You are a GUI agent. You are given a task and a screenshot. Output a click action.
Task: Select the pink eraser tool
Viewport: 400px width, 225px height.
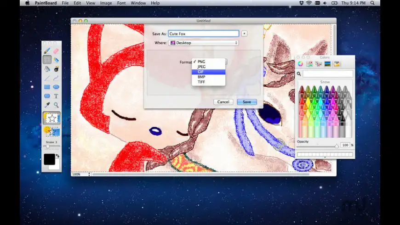click(56, 51)
